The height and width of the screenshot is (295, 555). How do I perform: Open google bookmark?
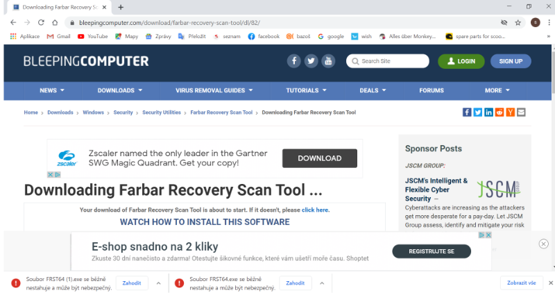coord(331,36)
